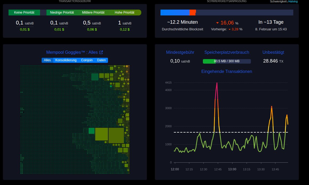Click the 28.846 TX unconfirmed count
309x185 pixels.
[x=273, y=61]
